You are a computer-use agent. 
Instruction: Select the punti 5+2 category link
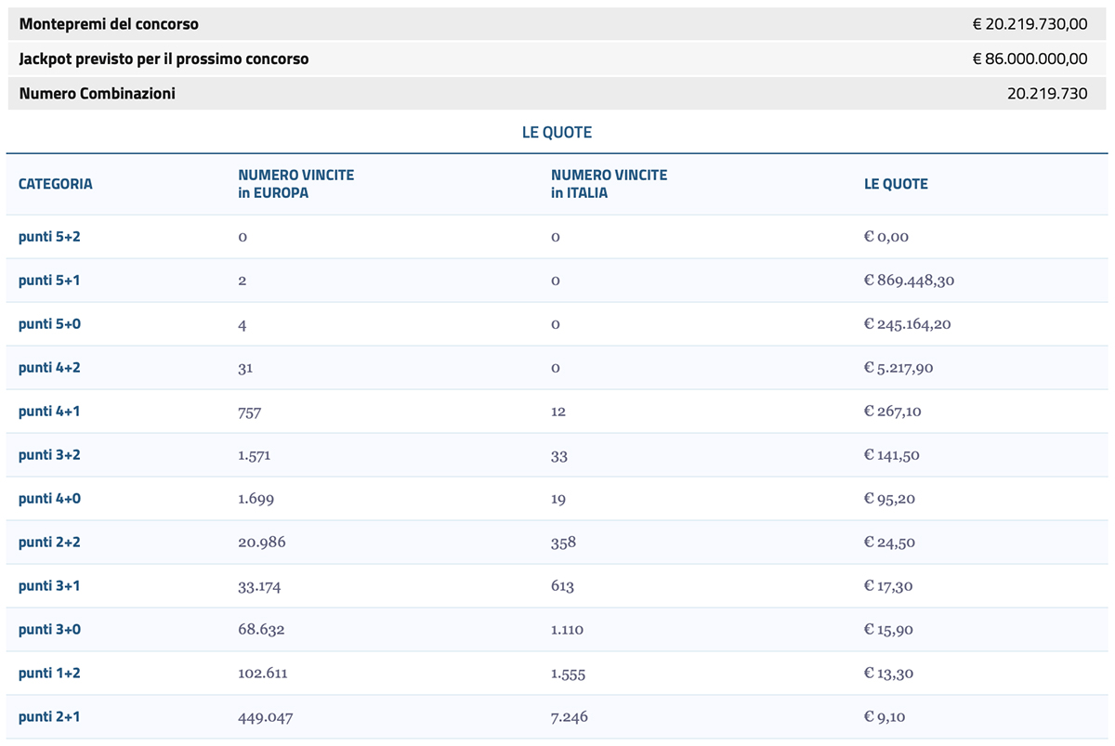point(47,236)
